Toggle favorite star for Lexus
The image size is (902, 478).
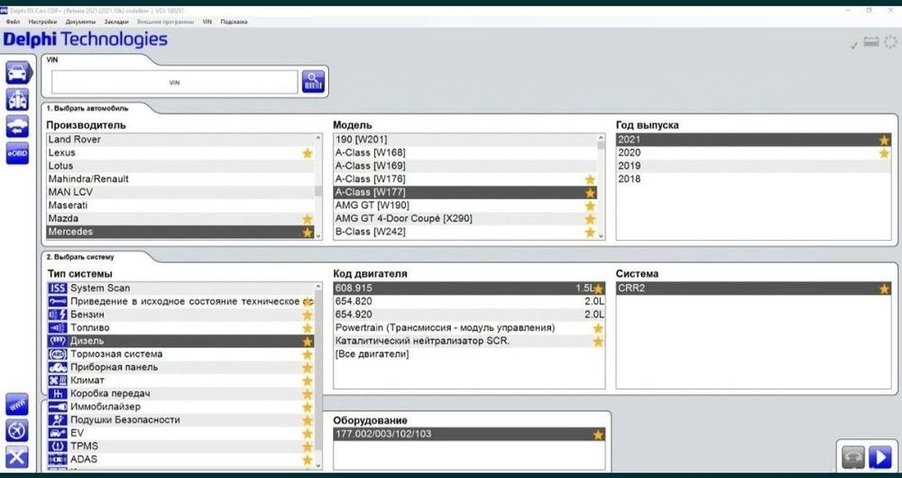(x=308, y=153)
